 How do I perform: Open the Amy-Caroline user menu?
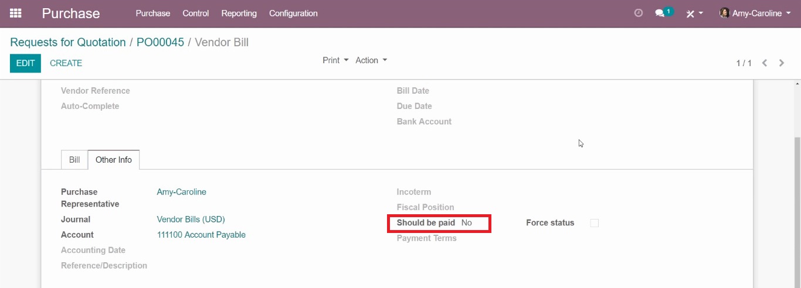[x=755, y=13]
